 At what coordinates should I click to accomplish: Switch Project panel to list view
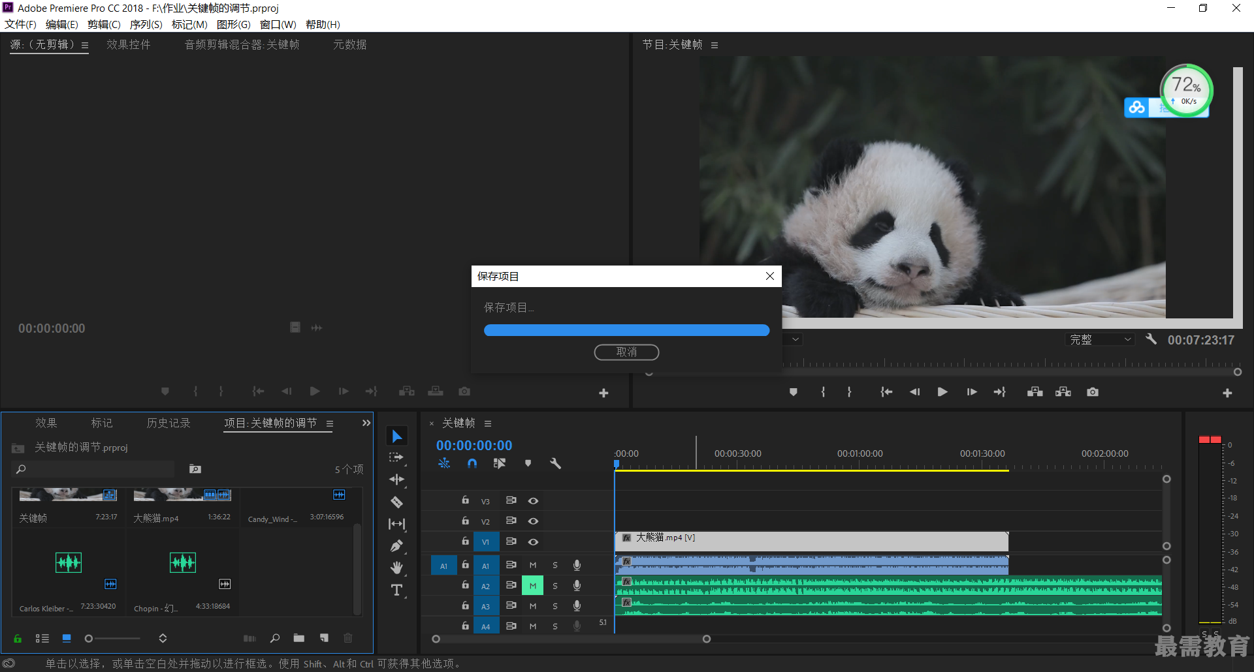(42, 638)
